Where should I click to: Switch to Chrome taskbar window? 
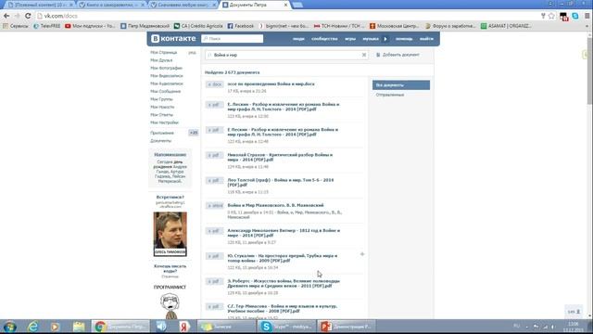tap(120, 327)
